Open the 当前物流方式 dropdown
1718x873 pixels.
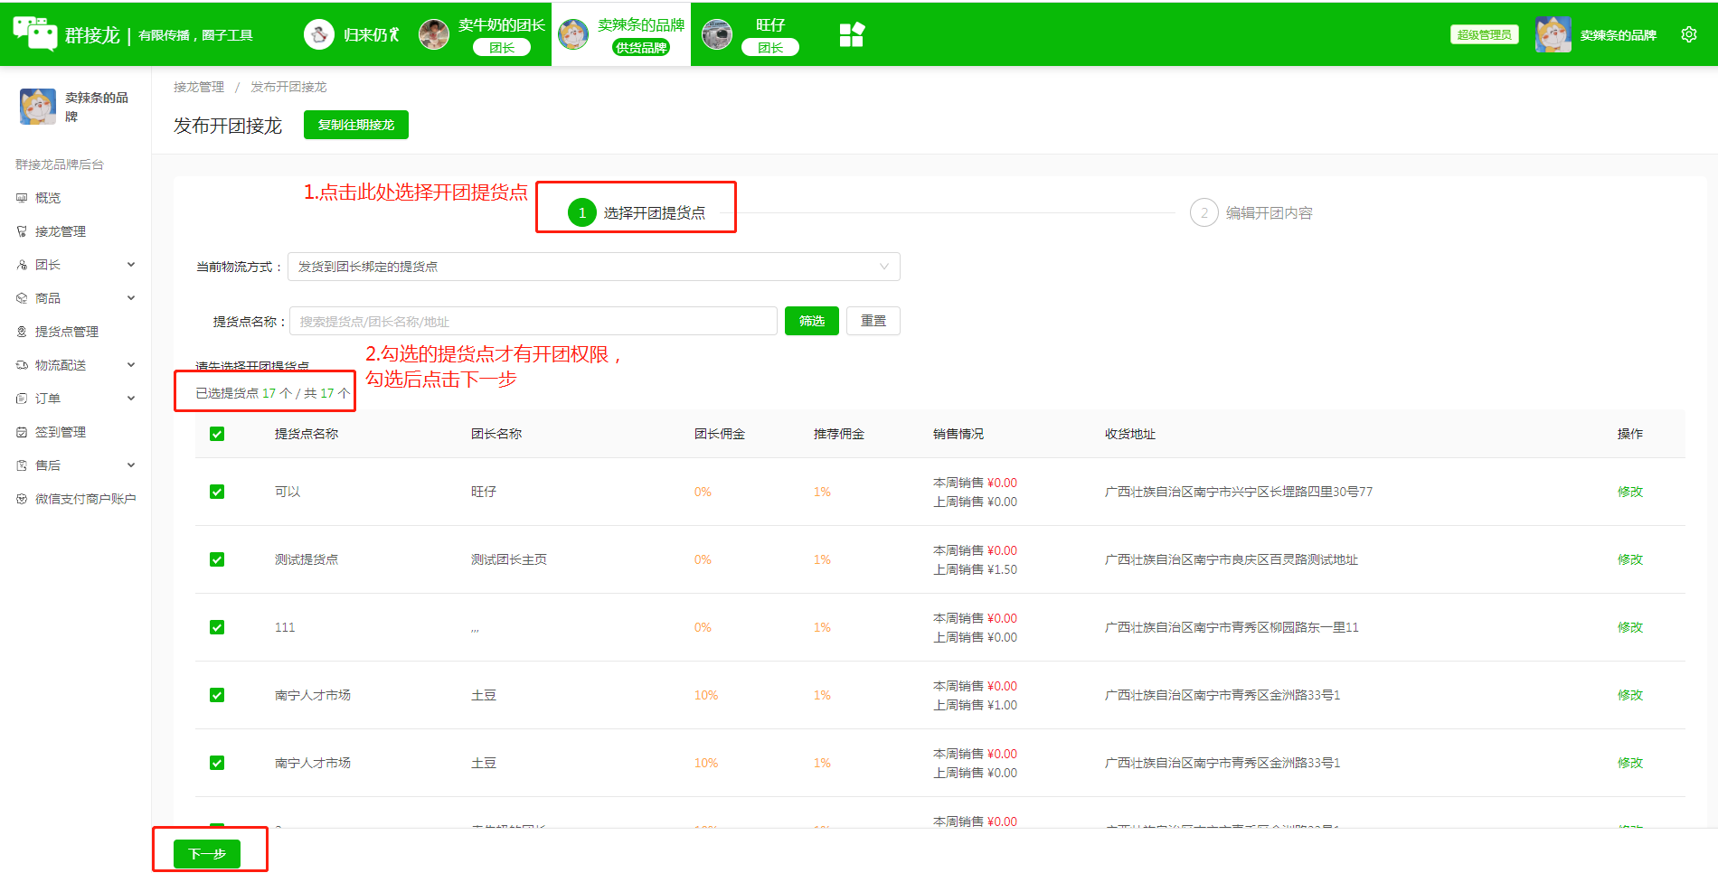pos(594,267)
